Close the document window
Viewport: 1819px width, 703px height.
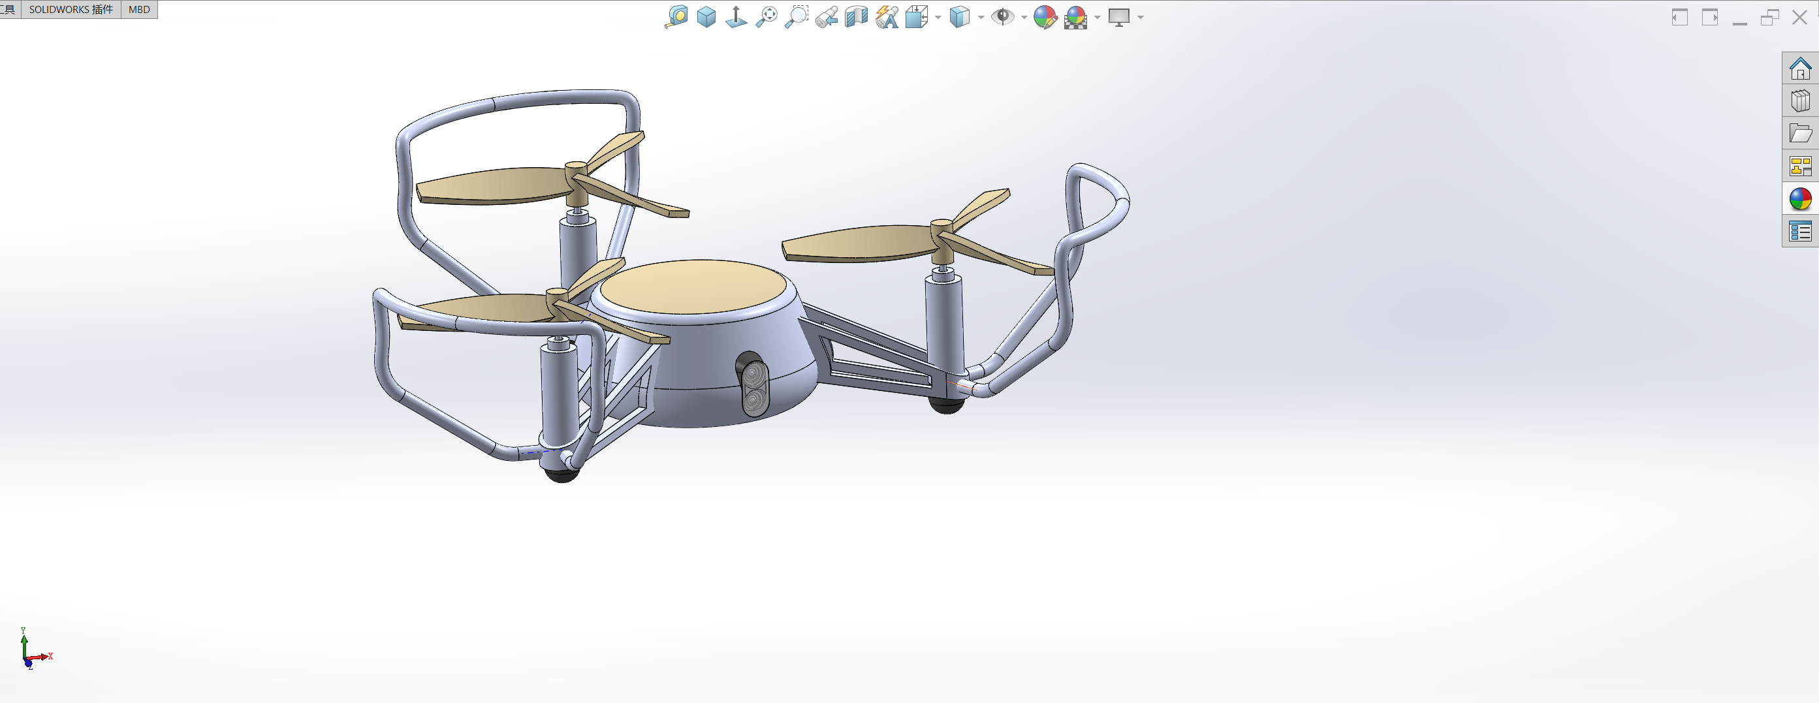point(1800,17)
